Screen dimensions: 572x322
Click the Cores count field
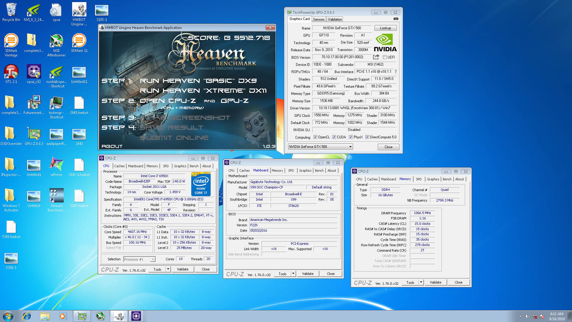click(x=181, y=259)
